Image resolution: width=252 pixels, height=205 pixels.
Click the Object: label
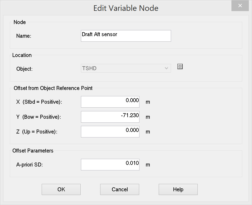(x=24, y=69)
